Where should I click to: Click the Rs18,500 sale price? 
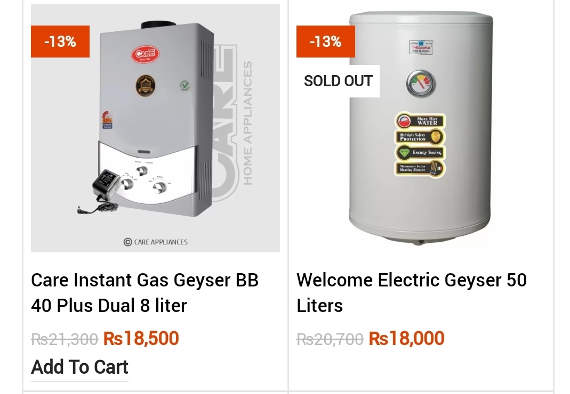(141, 338)
